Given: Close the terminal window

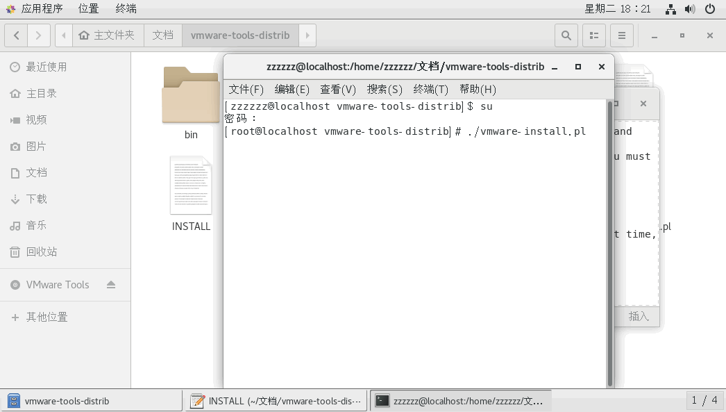Looking at the screenshot, I should point(602,67).
